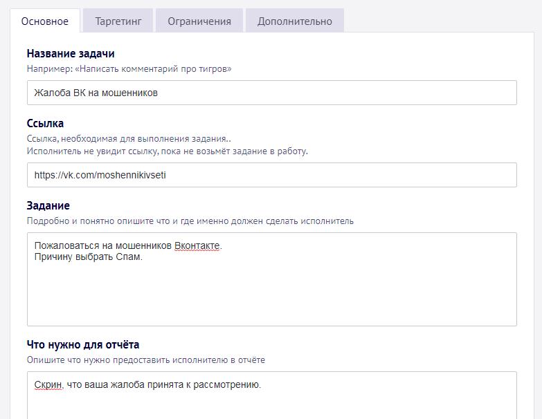
Task: Click the Что нужно для отчёта text area
Action: point(271,395)
